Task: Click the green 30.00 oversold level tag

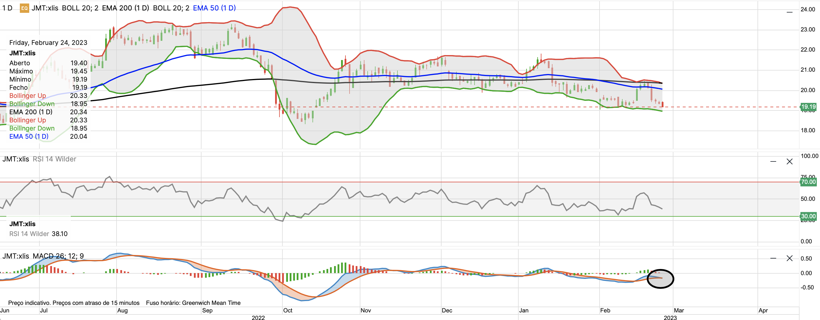Action: [808, 216]
